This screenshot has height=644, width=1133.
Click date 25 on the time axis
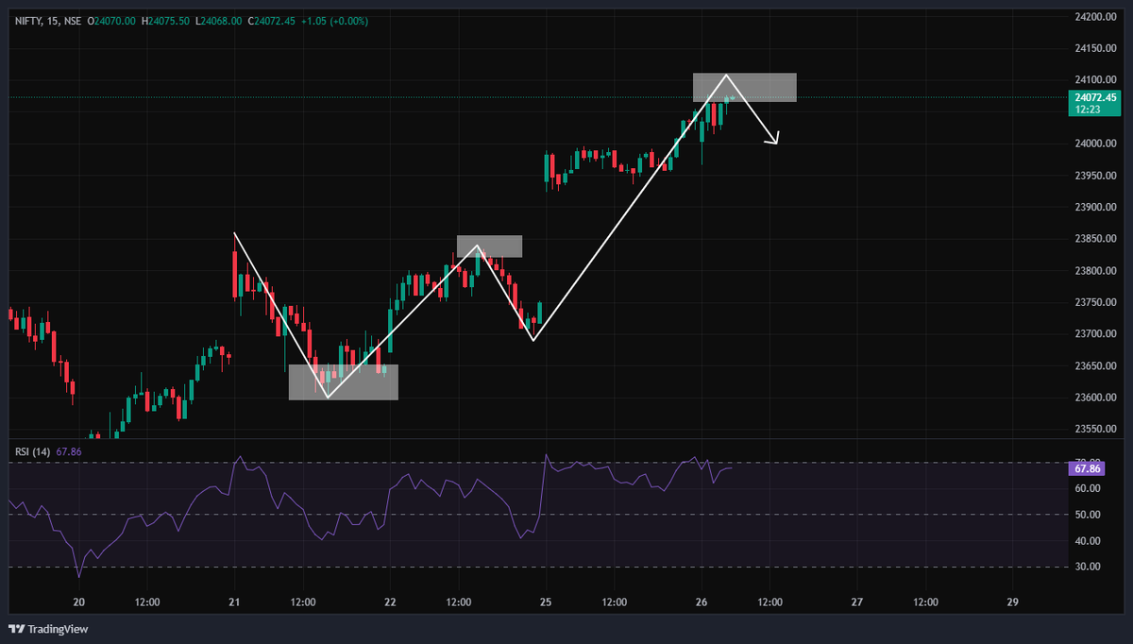click(546, 602)
